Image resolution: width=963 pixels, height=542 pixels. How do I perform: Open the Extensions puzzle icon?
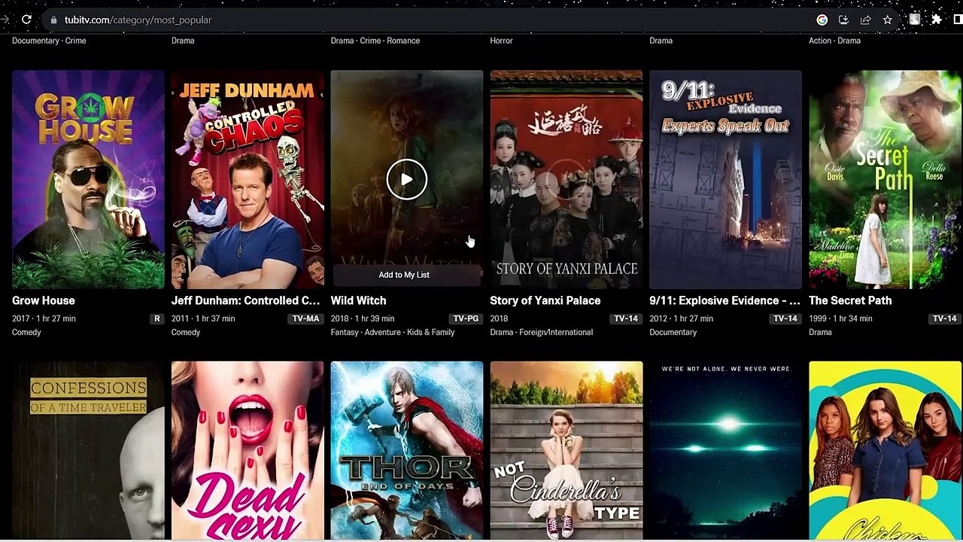[937, 20]
